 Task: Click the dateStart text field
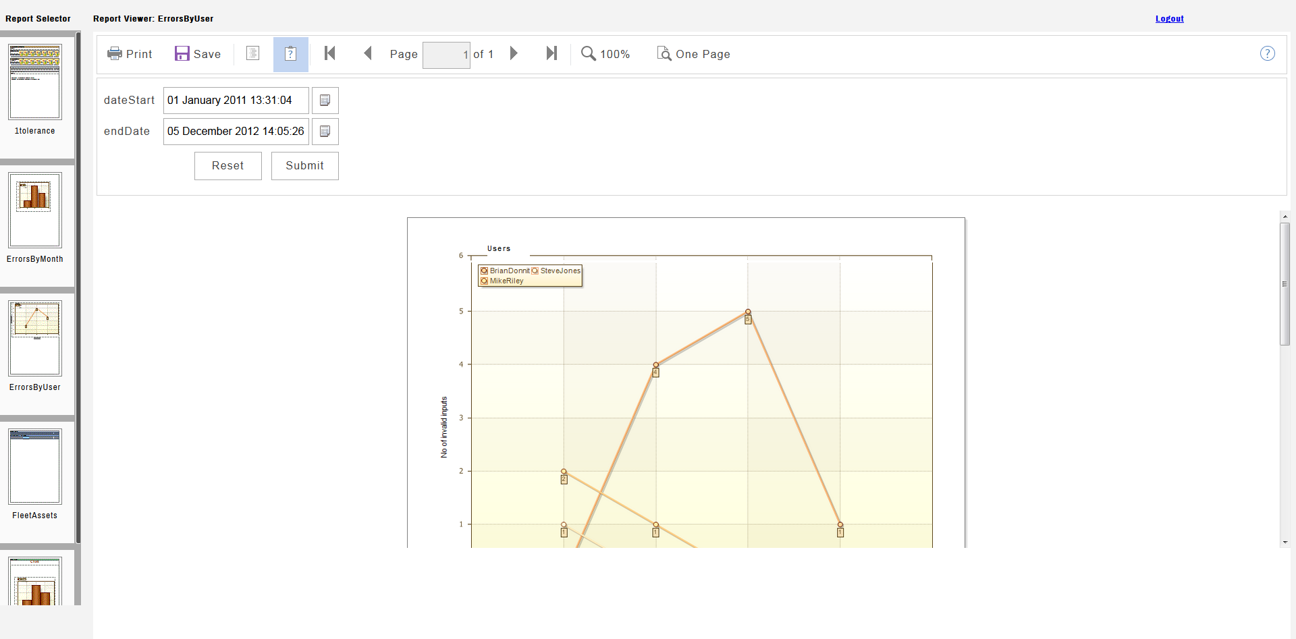[x=236, y=101]
